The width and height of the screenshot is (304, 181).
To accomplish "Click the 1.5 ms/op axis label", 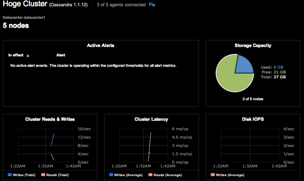I will tap(182, 154).
